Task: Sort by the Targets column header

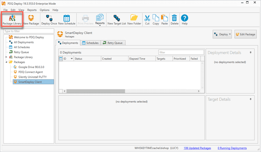Action: tap(164, 59)
